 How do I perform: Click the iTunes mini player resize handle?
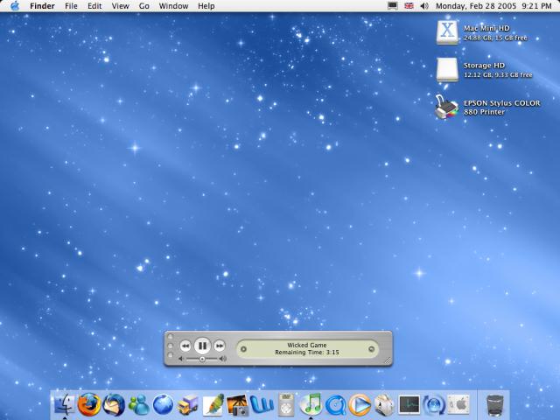(388, 360)
